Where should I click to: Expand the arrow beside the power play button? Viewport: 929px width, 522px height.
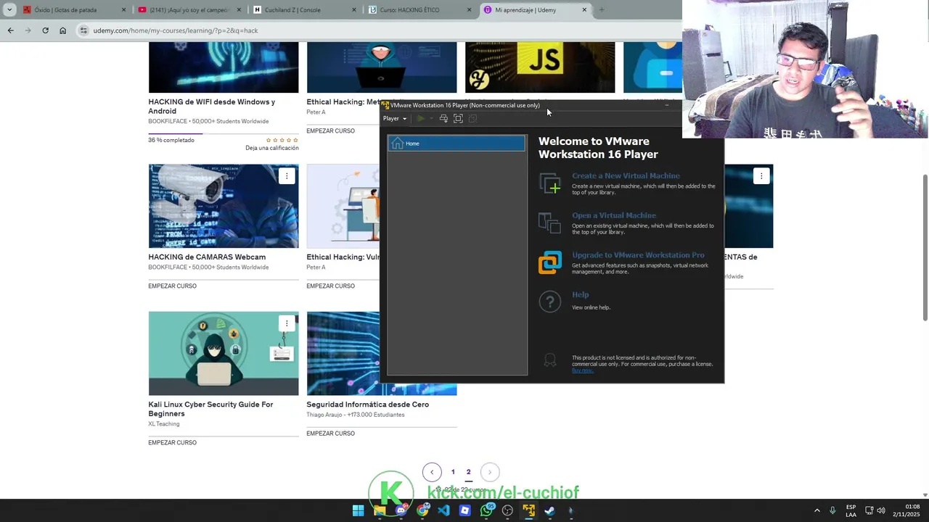[x=431, y=118]
